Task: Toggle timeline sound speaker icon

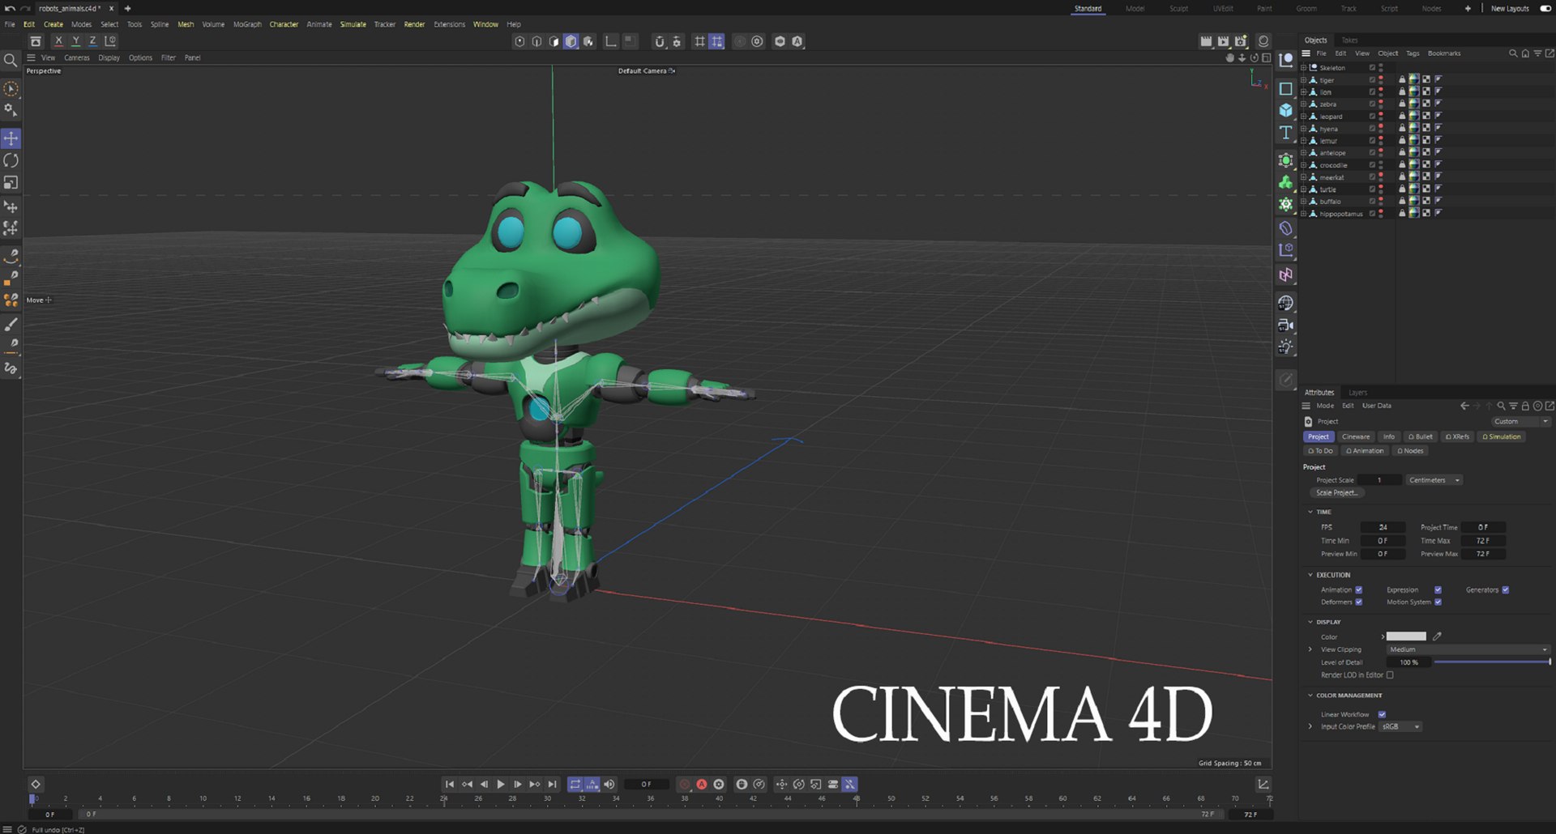Action: pos(609,784)
